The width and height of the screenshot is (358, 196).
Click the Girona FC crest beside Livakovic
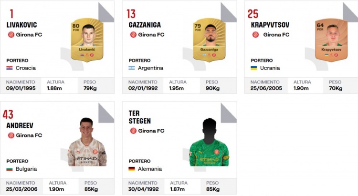coord(11,34)
